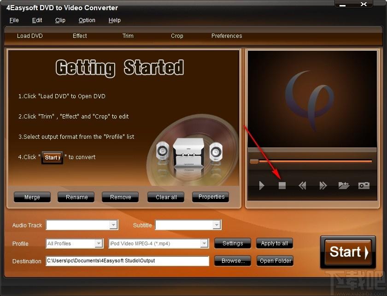Image resolution: width=387 pixels, height=296 pixels.
Task: Open the File menu
Action: [14, 20]
